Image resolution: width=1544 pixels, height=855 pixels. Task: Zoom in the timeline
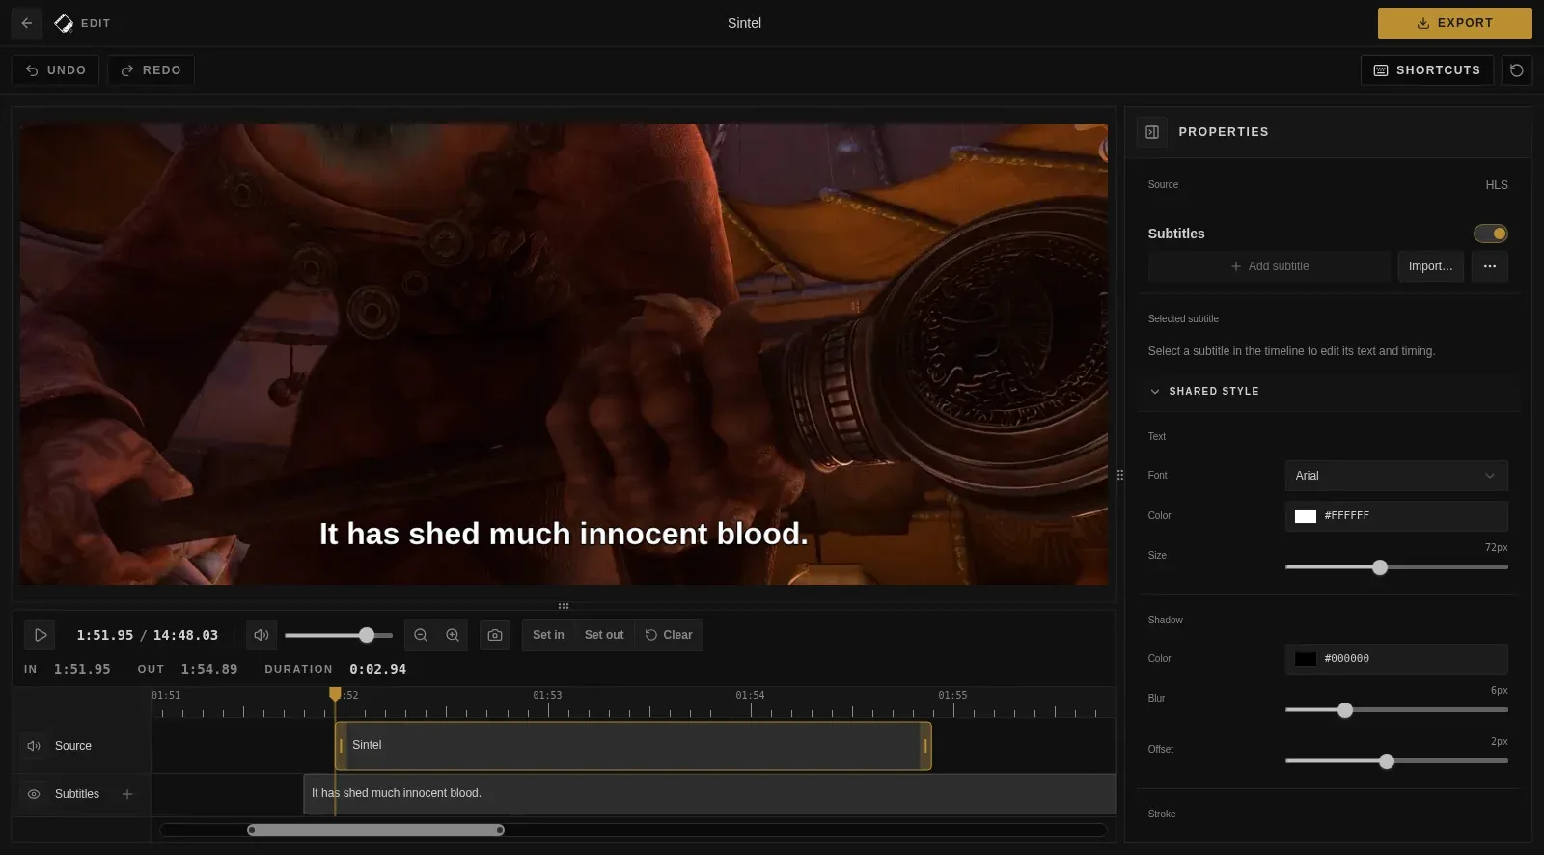453,635
